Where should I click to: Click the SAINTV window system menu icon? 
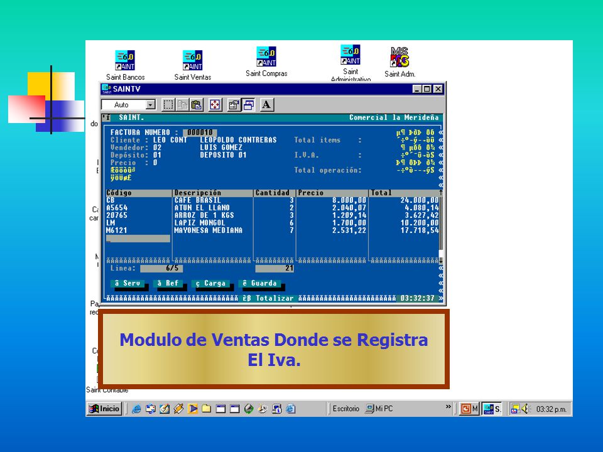pyautogui.click(x=106, y=89)
